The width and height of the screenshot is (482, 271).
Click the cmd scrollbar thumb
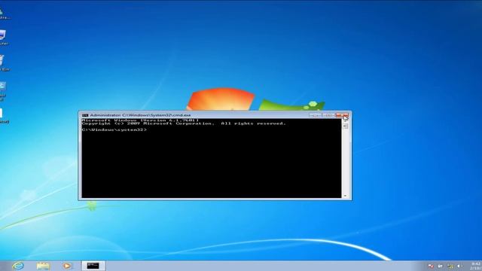[x=346, y=126]
